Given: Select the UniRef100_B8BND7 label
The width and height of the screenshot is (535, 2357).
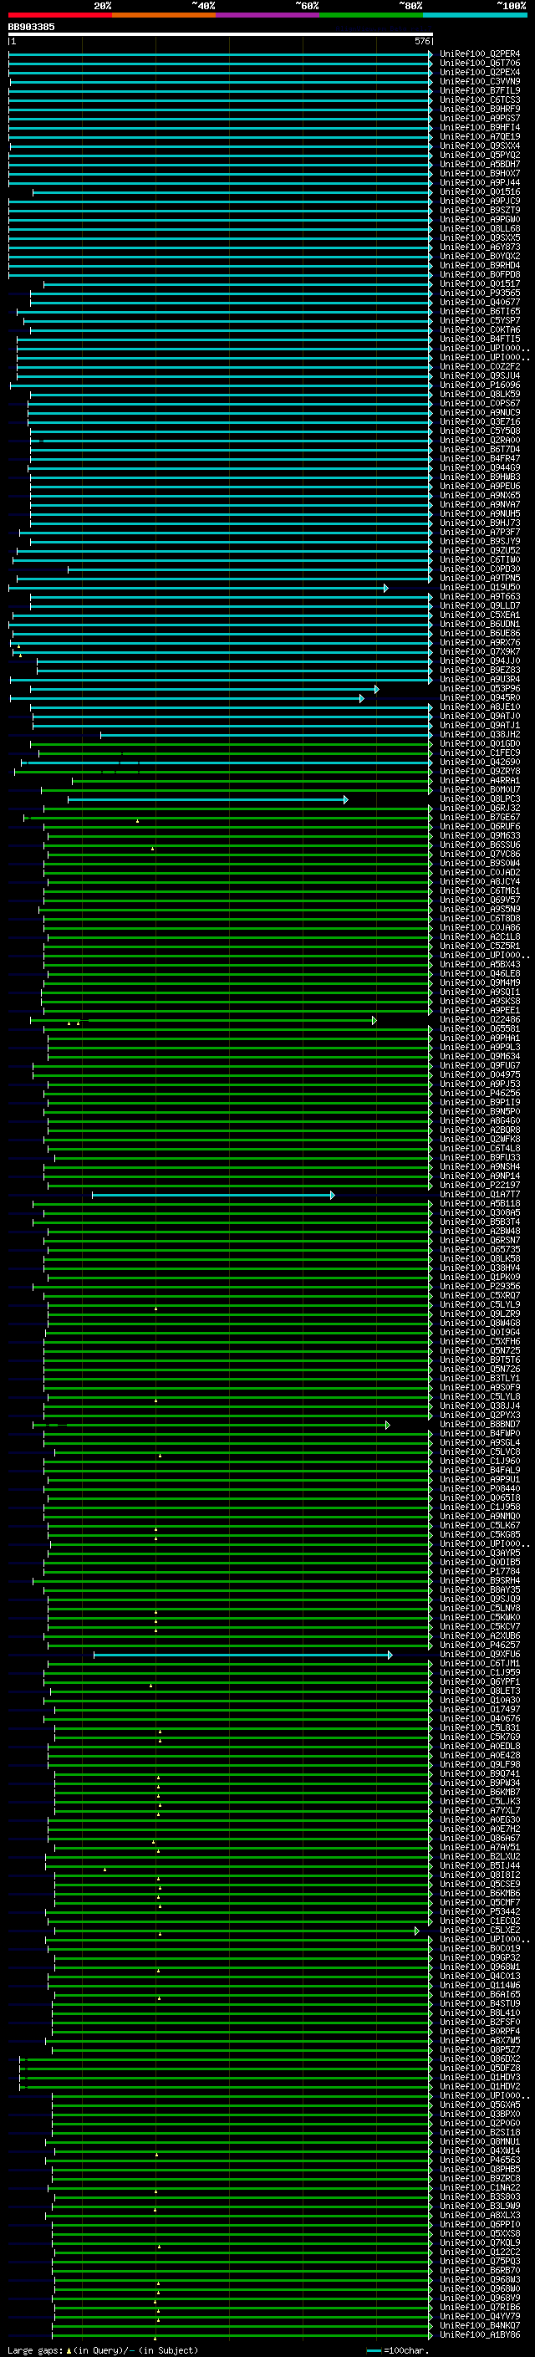Looking at the screenshot, I should pos(479,1425).
